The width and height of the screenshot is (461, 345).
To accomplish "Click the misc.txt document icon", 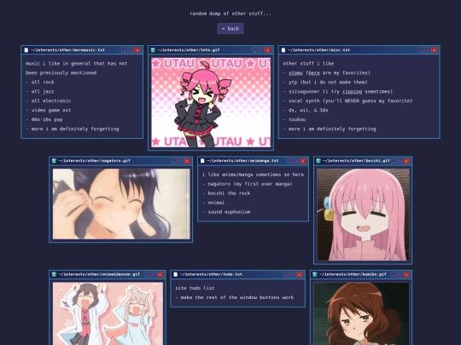I will 283,50.
